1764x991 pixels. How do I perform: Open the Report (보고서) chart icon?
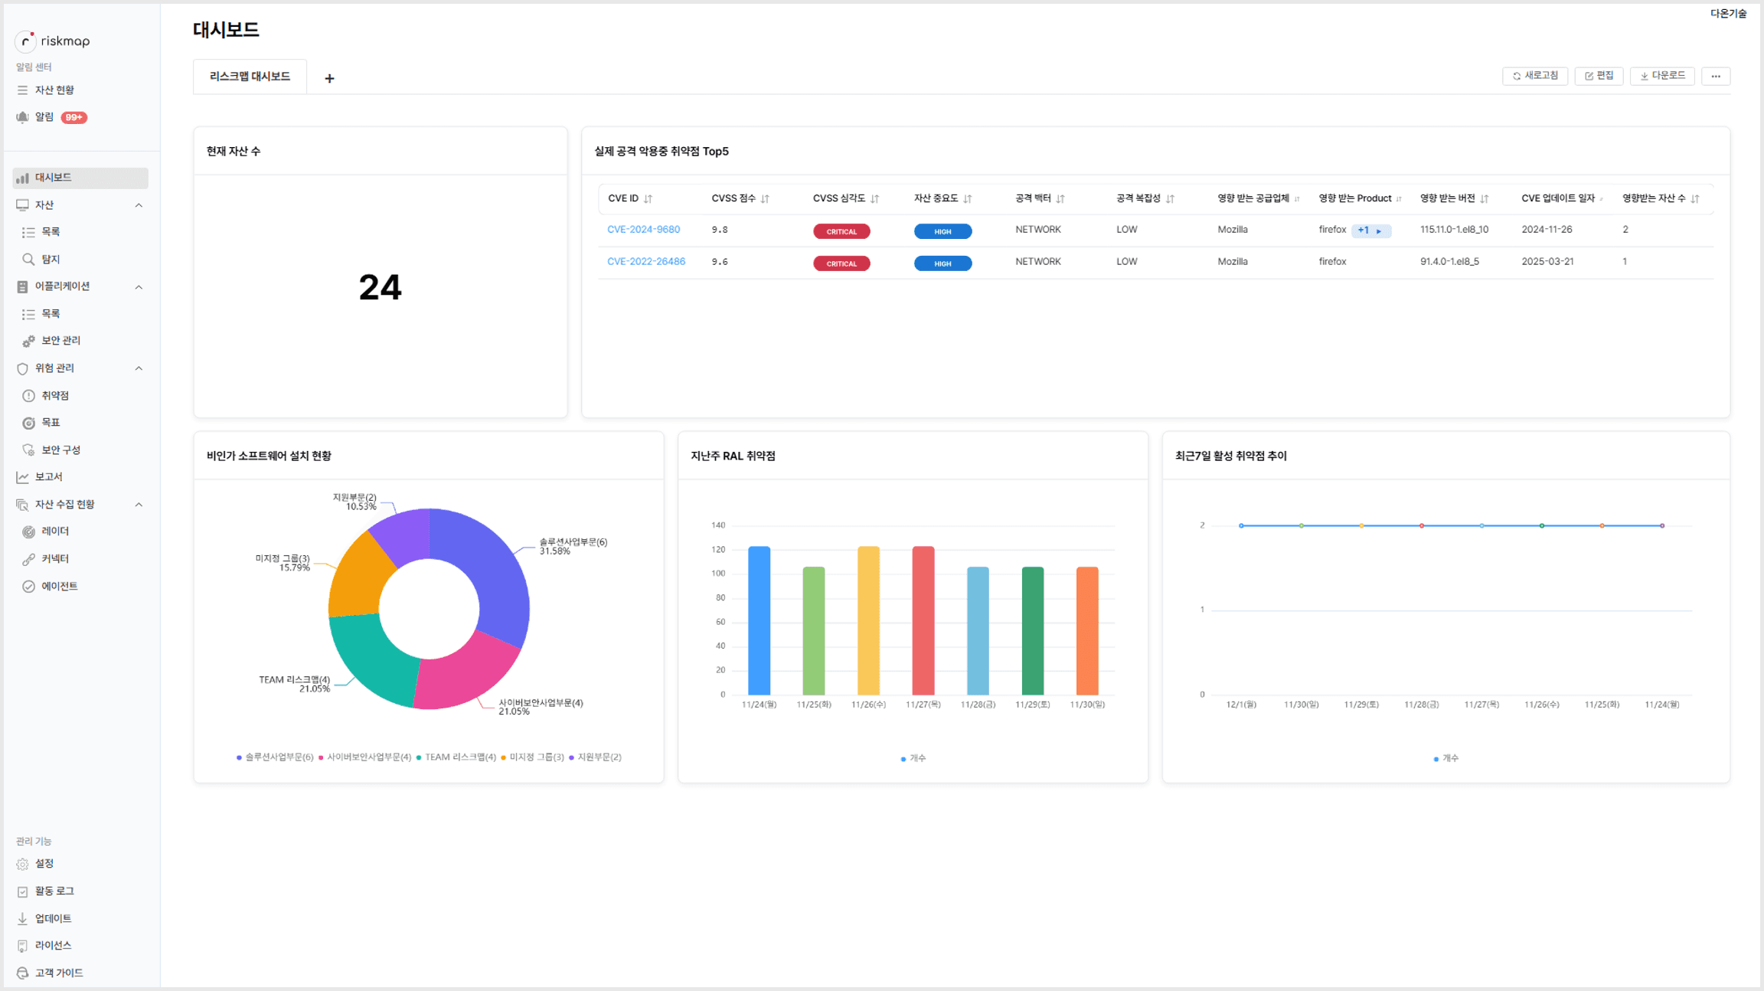(x=22, y=477)
